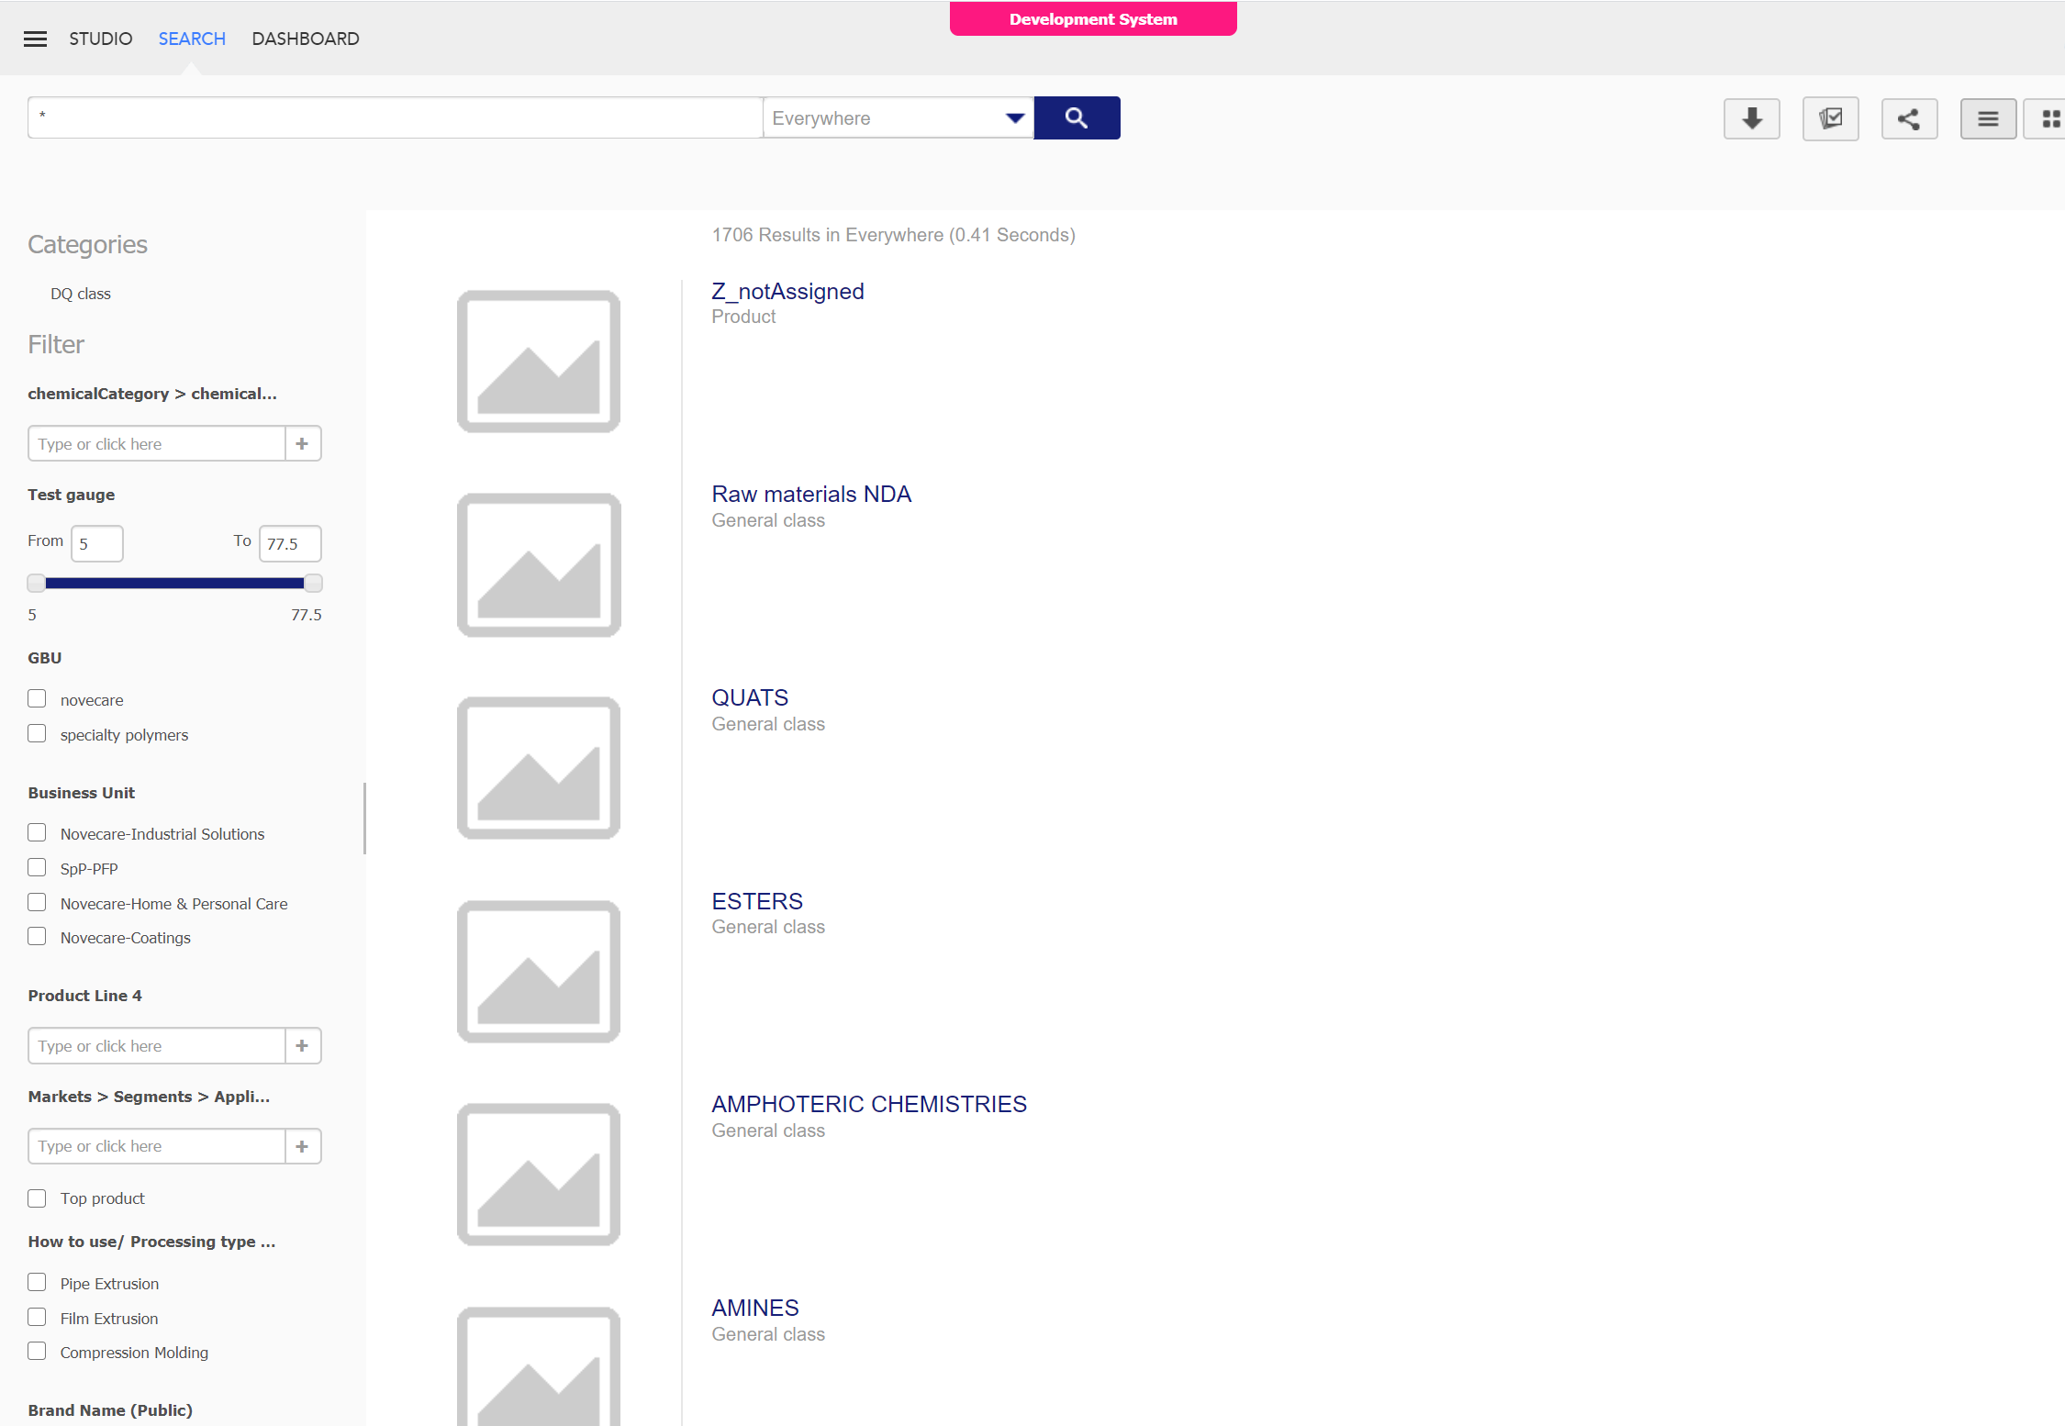Click the Test gauge range track

pyautogui.click(x=174, y=583)
